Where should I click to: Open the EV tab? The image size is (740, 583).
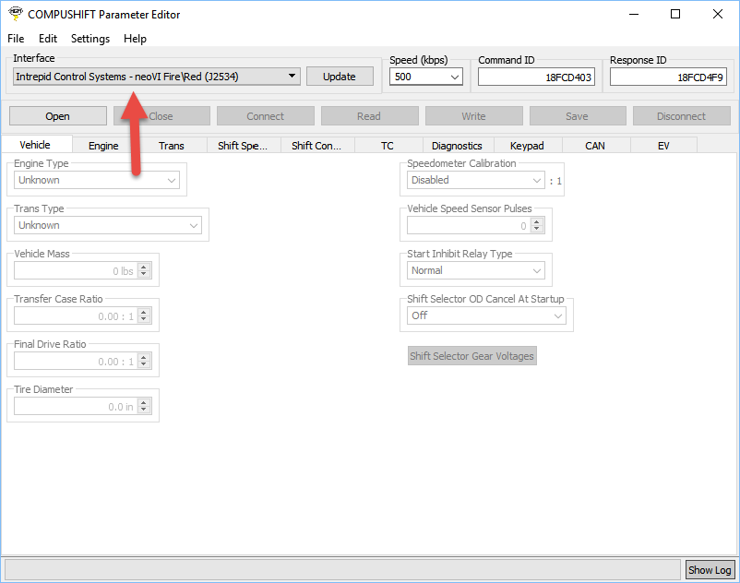click(663, 146)
